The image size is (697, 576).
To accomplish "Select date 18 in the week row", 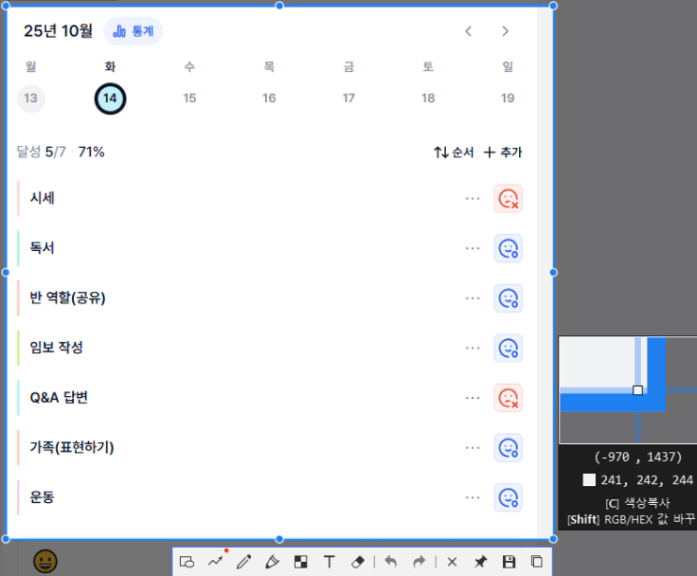I will [x=428, y=98].
